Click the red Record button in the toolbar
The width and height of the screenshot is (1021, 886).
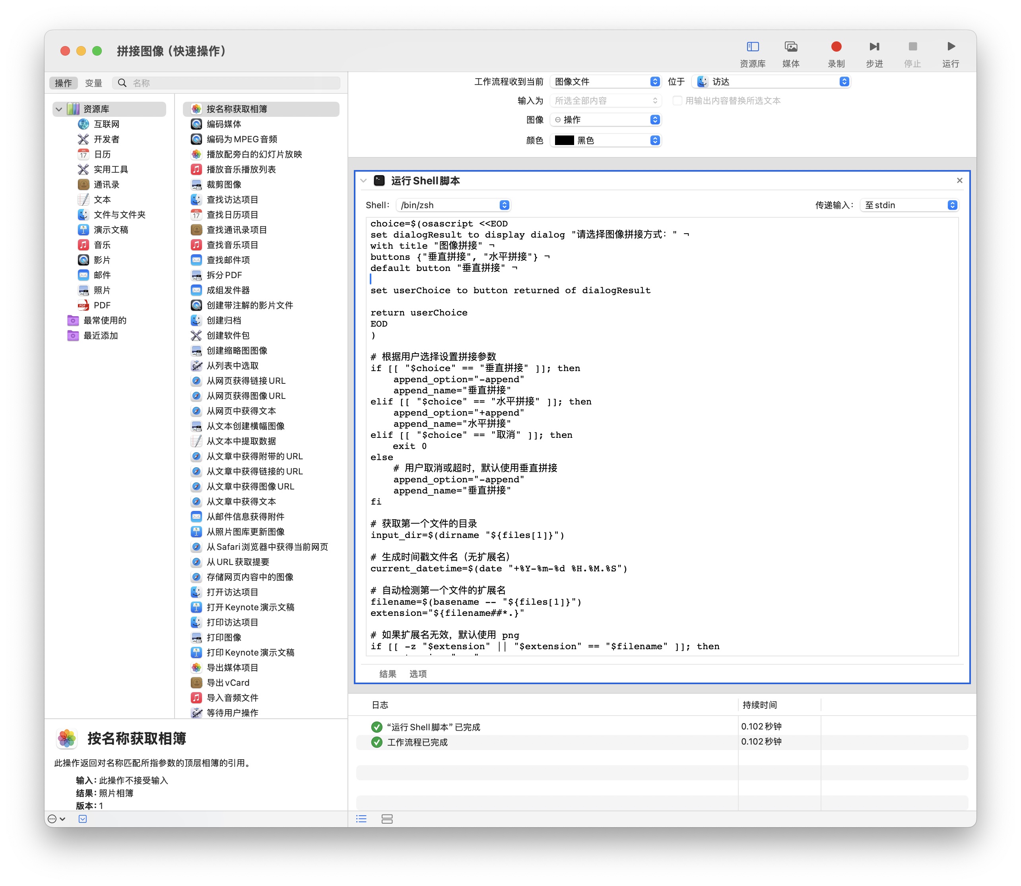pyautogui.click(x=836, y=46)
